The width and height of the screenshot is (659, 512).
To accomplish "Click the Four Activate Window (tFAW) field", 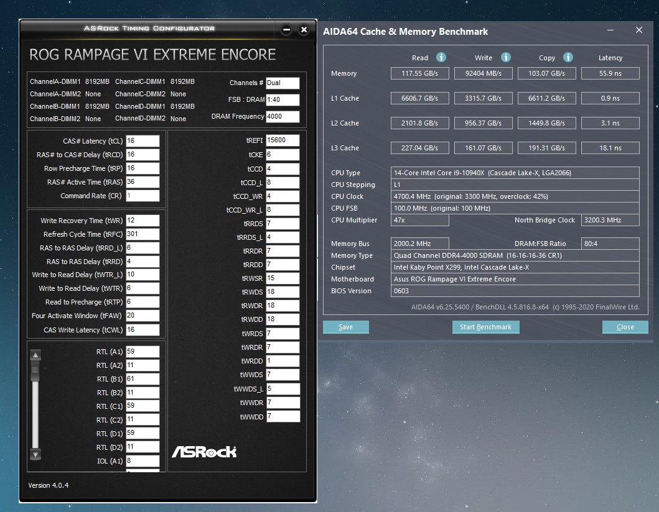I will pyautogui.click(x=143, y=316).
